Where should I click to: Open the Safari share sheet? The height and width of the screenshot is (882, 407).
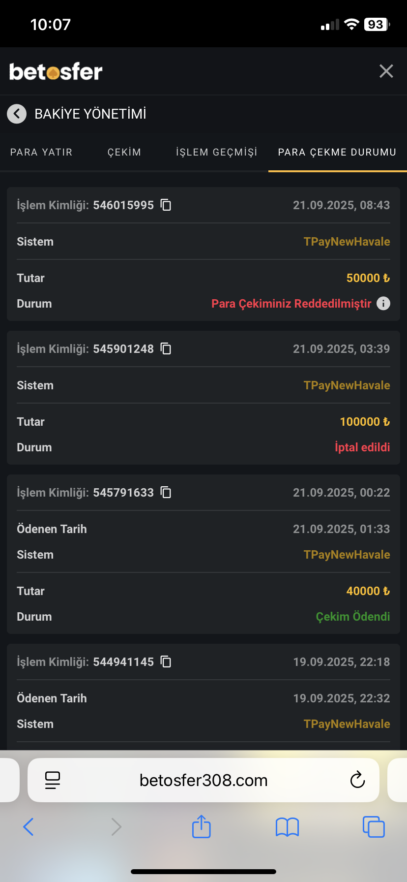(x=202, y=826)
